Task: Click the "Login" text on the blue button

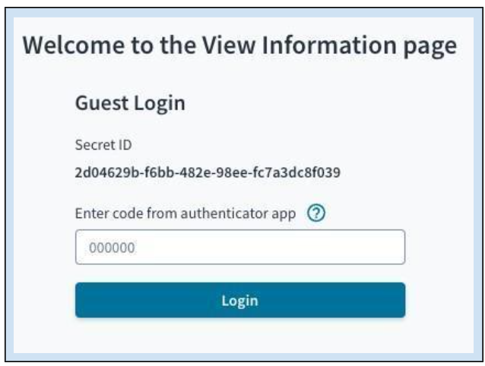Action: 239,300
